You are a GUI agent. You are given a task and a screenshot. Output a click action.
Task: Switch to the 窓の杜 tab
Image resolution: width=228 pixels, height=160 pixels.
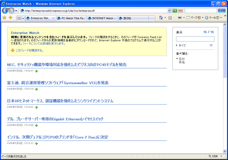(x=133, y=18)
